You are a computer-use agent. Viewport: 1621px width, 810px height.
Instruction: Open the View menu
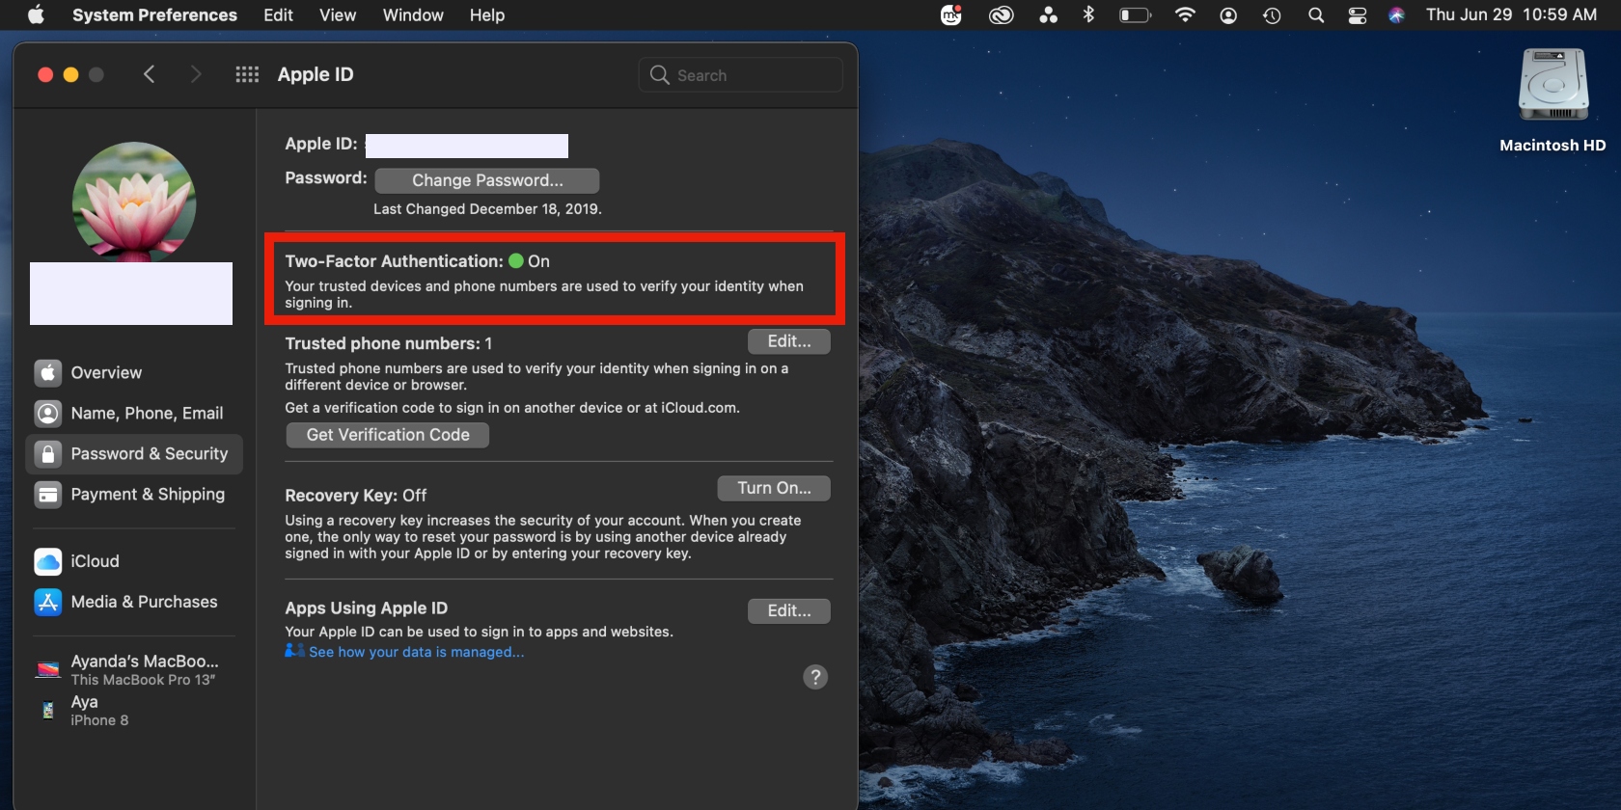point(338,14)
